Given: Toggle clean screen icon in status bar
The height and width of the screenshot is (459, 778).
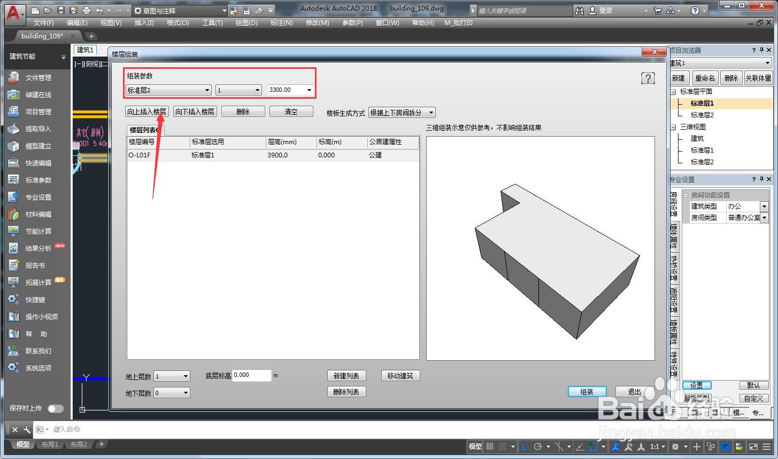Looking at the screenshot, I should tap(753, 447).
